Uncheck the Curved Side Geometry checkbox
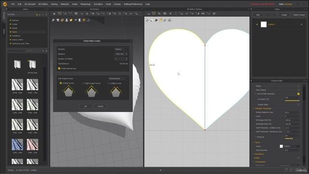 click(x=298, y=94)
